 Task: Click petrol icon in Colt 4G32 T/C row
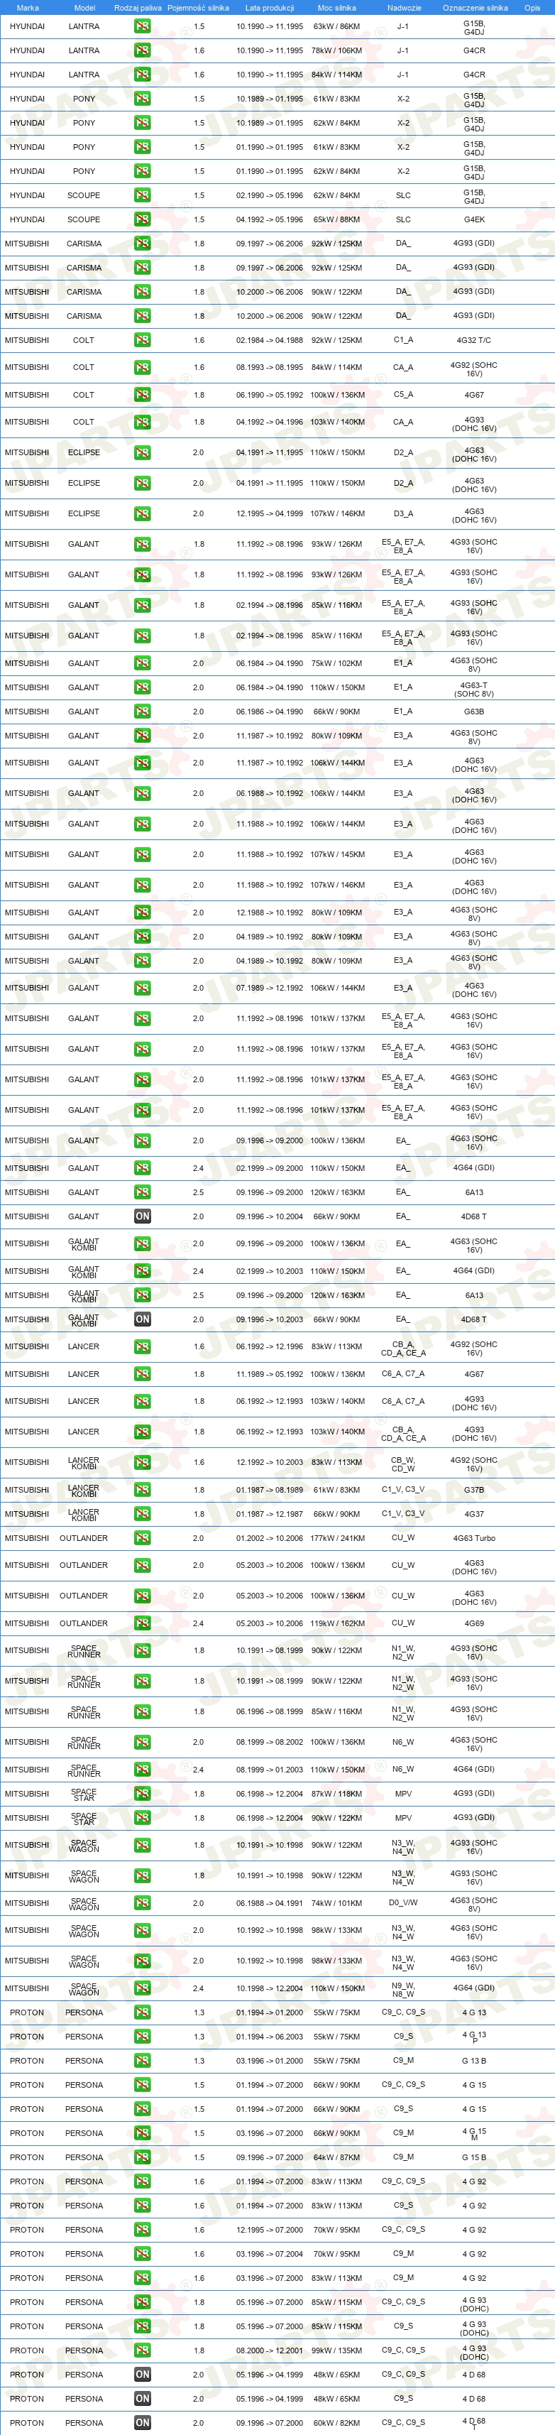[142, 340]
